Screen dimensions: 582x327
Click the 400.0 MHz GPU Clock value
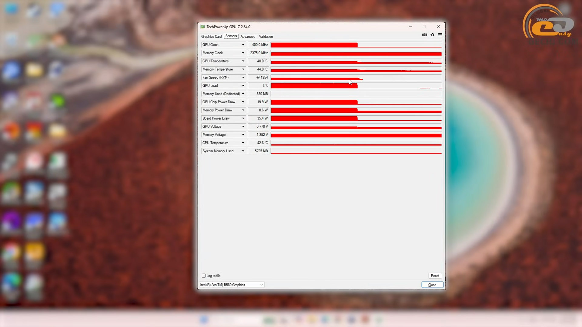click(258, 45)
